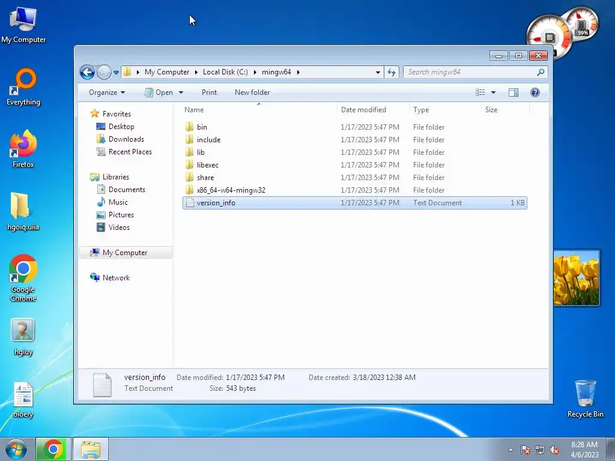Expand the arrow after My Computer breadcrumb

196,72
